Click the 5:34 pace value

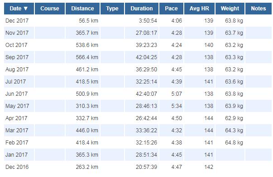click(177, 106)
